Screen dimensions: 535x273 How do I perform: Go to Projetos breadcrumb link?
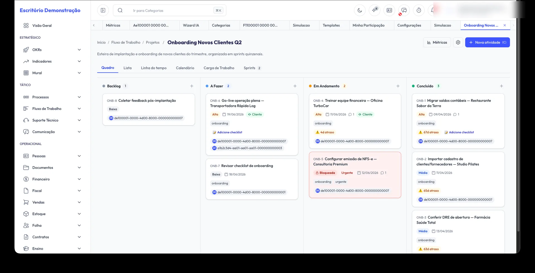pos(153,43)
